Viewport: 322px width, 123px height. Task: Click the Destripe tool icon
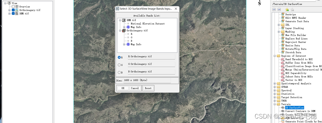[283, 14]
